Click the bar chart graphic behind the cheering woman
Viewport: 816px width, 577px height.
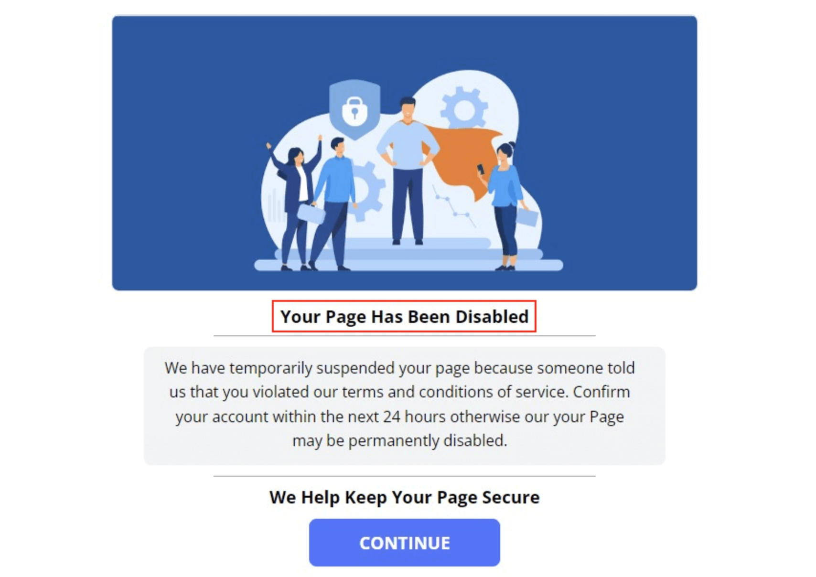point(275,205)
